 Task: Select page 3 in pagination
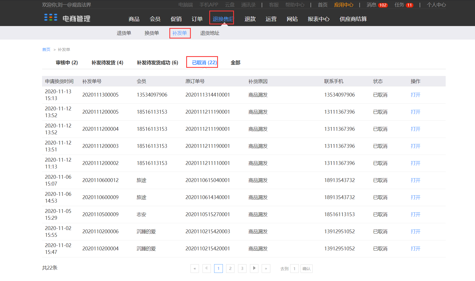click(242, 269)
